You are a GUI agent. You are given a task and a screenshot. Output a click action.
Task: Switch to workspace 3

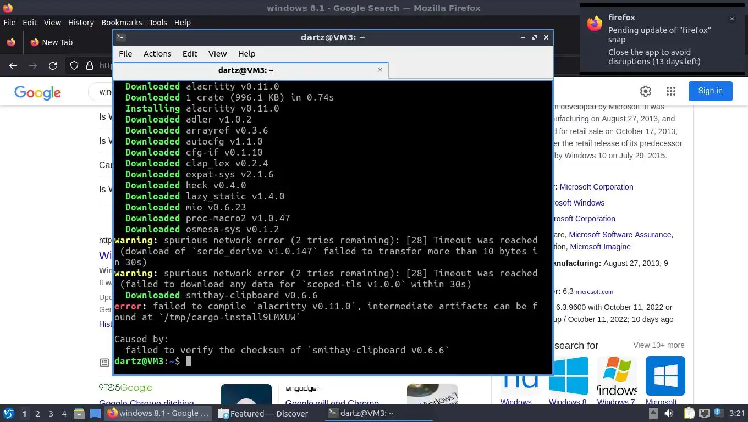(x=51, y=413)
